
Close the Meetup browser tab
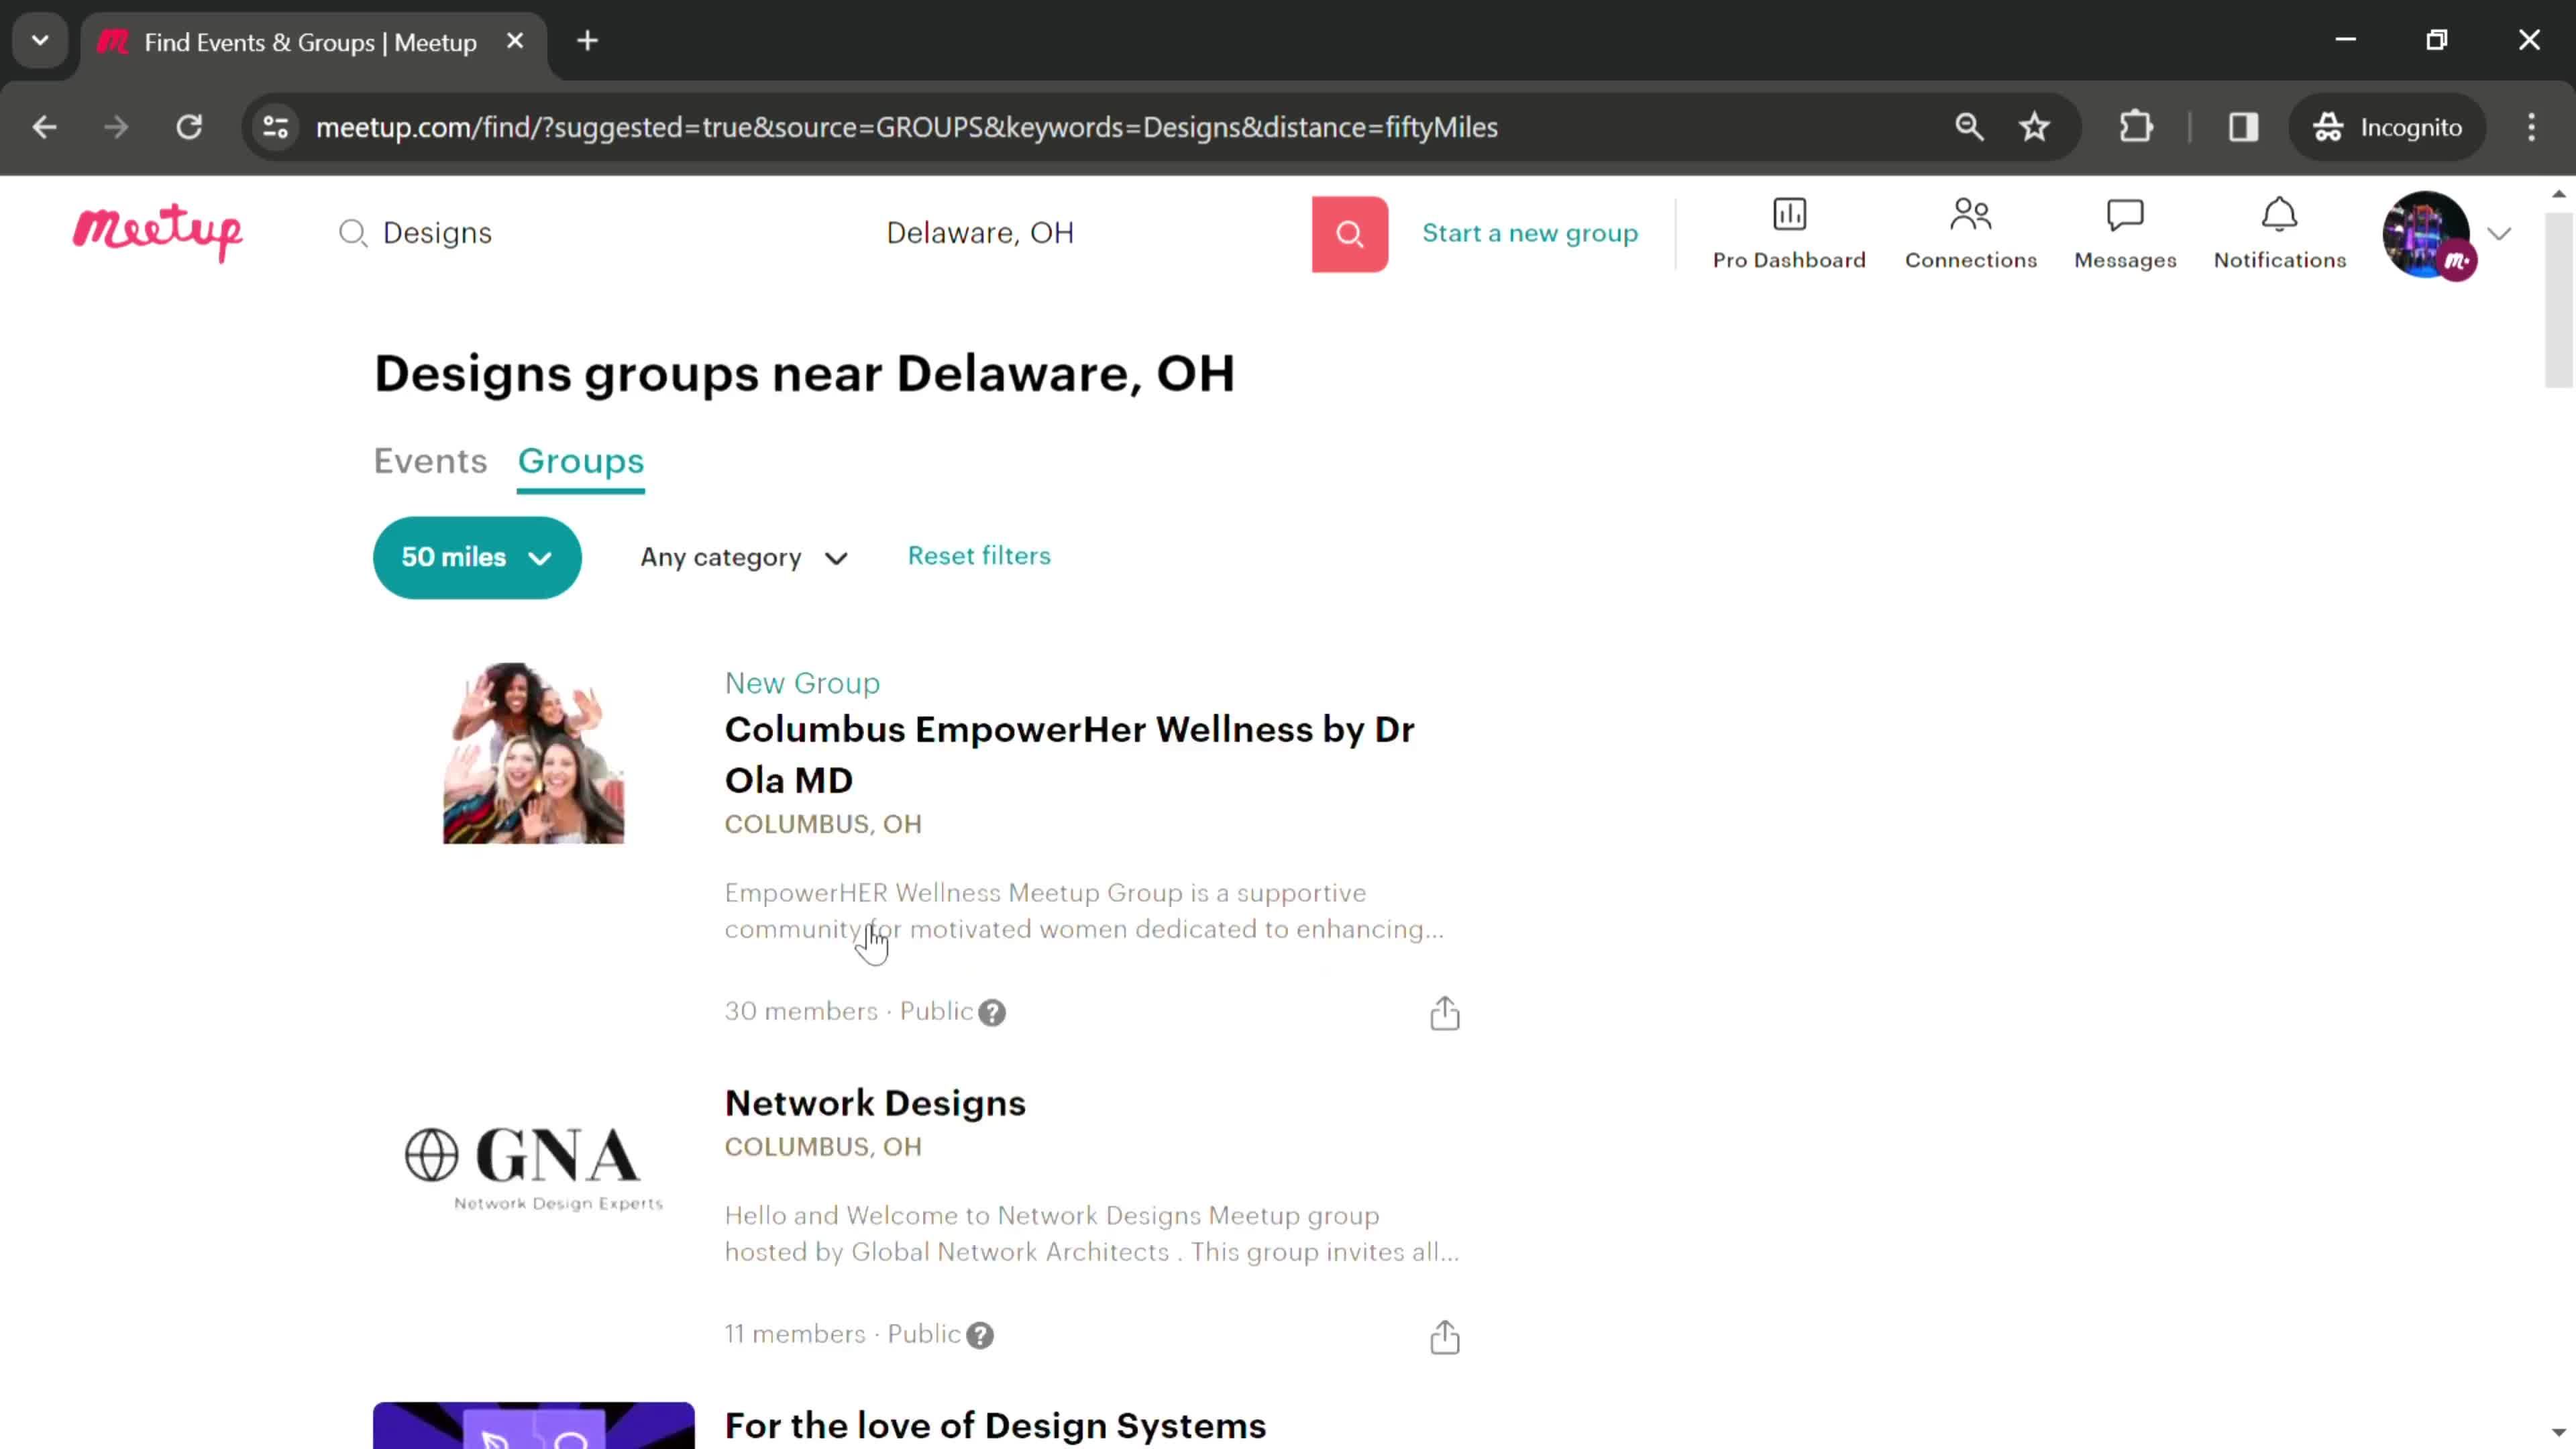tap(515, 41)
